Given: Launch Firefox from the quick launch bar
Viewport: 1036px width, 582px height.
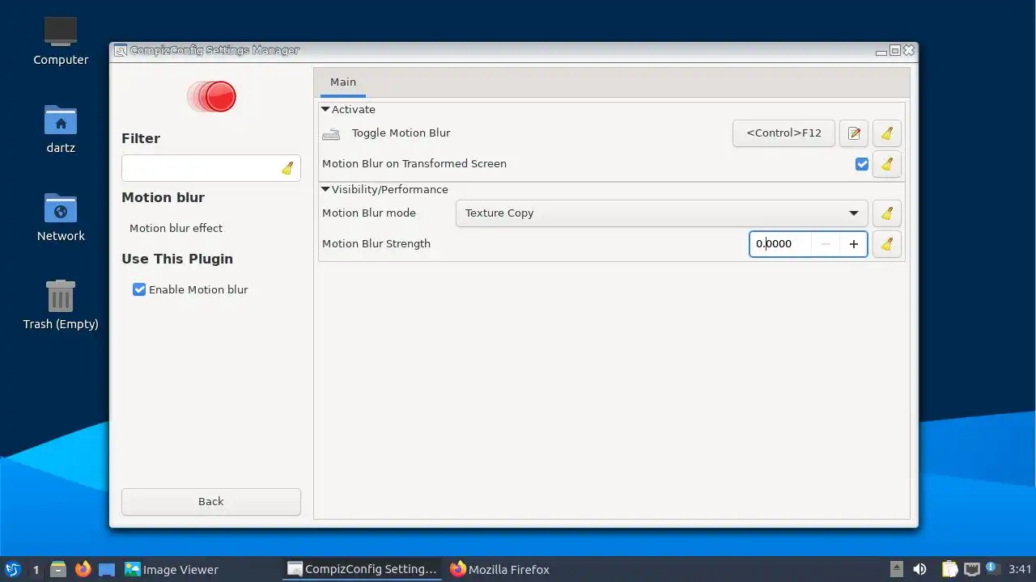Looking at the screenshot, I should (x=83, y=569).
